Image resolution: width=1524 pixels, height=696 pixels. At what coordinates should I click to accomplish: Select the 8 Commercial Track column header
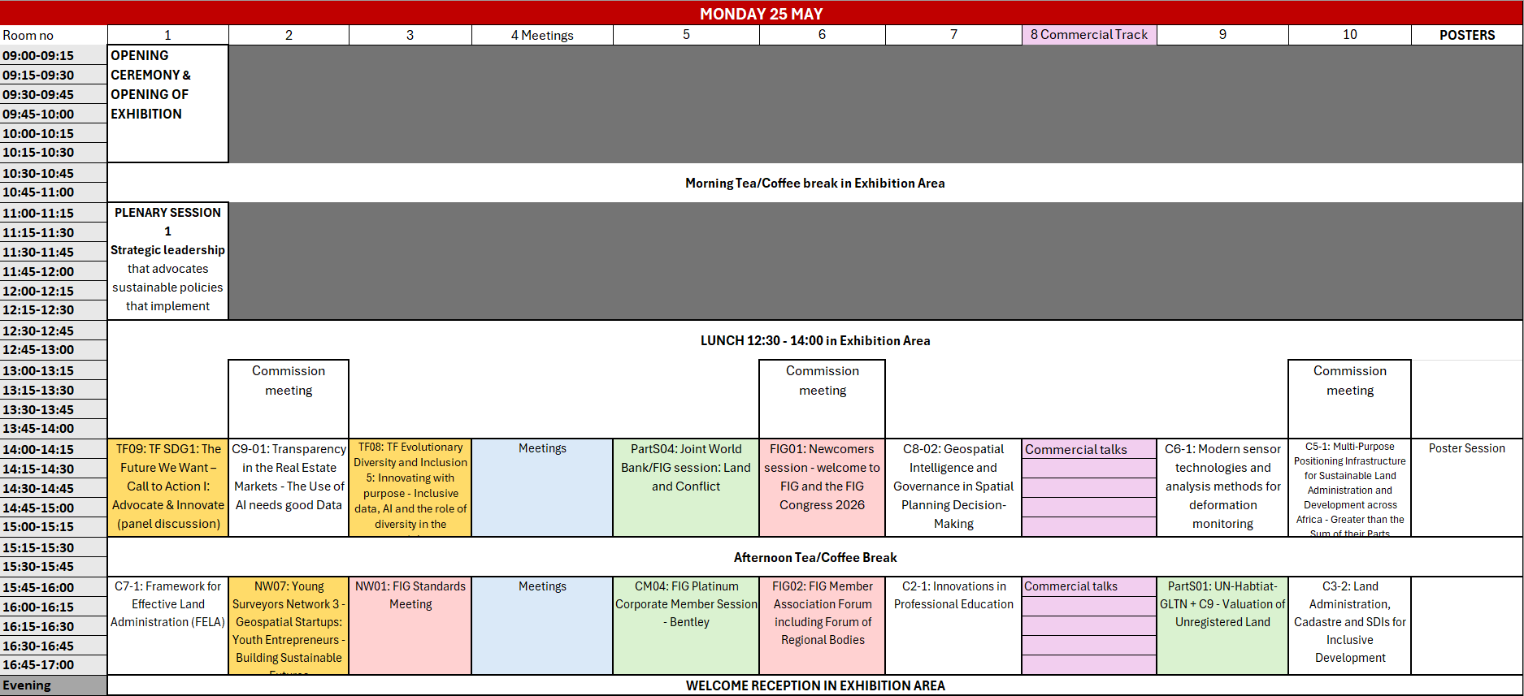coord(1088,35)
